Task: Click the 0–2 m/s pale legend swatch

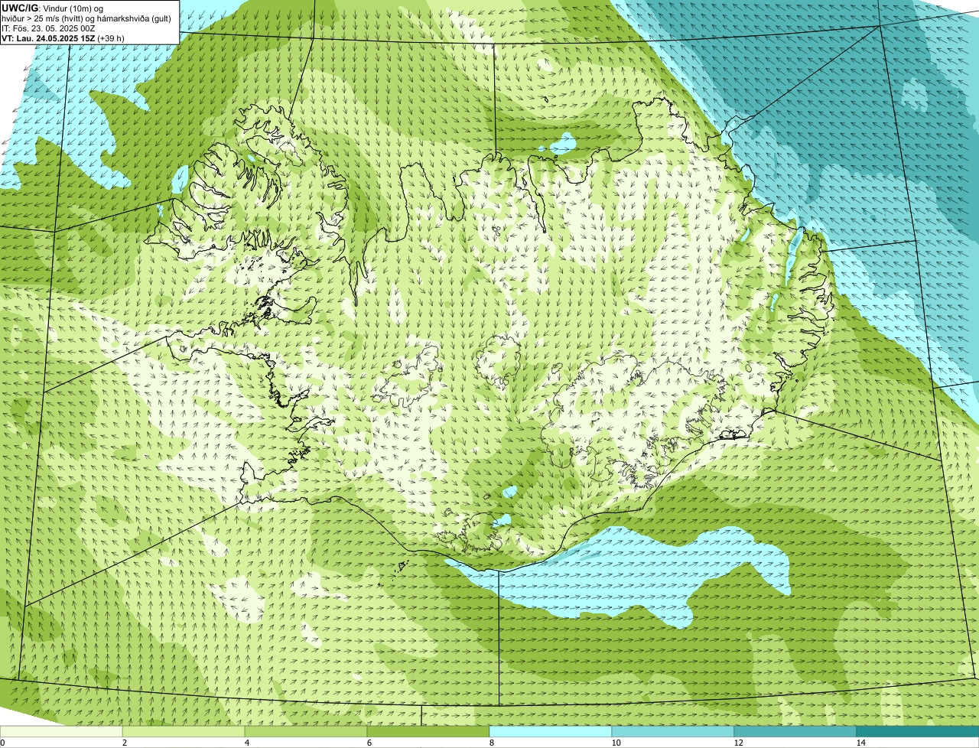Action: click(x=61, y=732)
